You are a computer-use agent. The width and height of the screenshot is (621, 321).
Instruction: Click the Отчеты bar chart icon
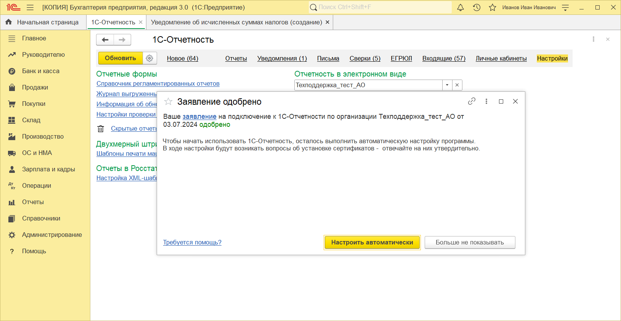tap(12, 202)
